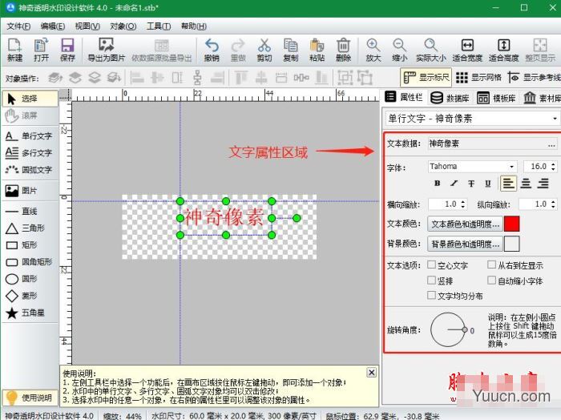Screen dimensions: 561x420
Task: Click 适合高度 fit height icon
Action: (504, 50)
